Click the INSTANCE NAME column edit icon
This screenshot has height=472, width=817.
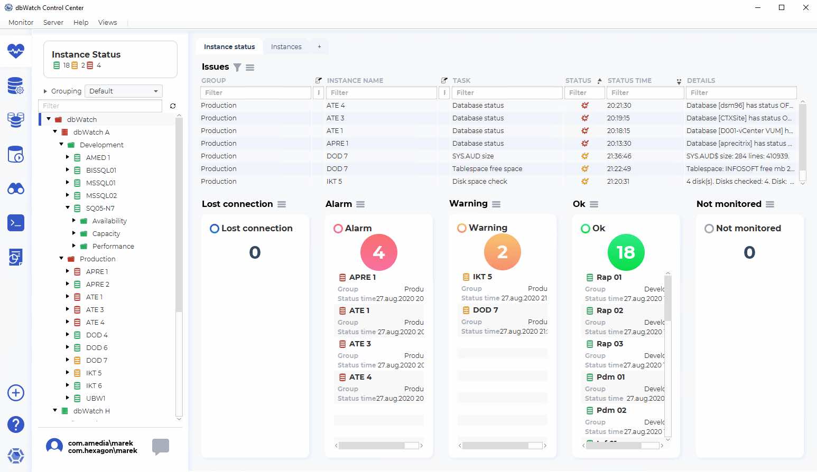click(444, 81)
